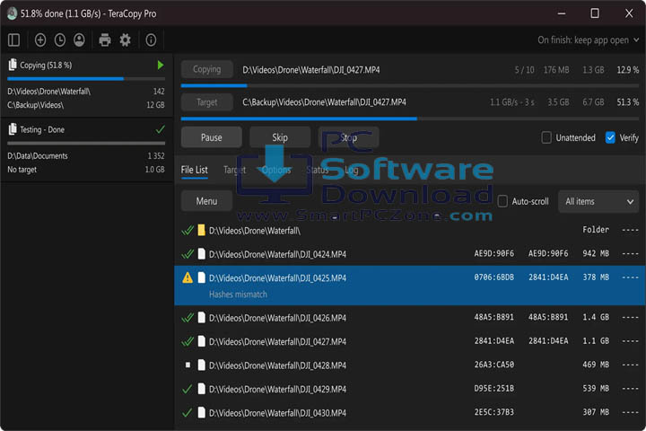The height and width of the screenshot is (431, 646).
Task: Open the On finish: keep app open dropdown
Action: coord(589,40)
